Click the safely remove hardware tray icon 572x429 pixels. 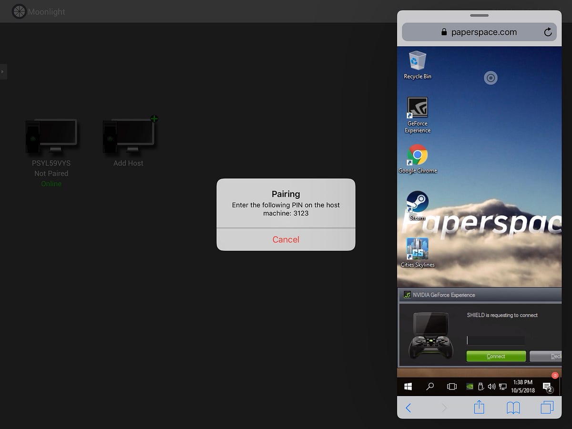(x=481, y=387)
